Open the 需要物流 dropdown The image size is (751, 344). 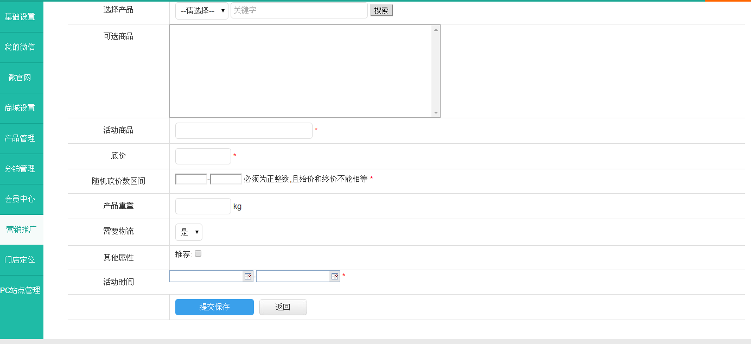188,232
